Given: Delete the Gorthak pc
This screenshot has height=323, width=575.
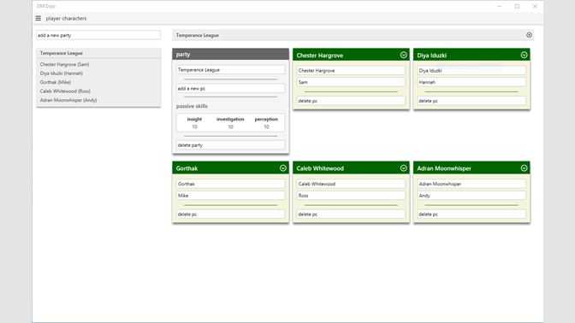Looking at the screenshot, I should (x=230, y=214).
